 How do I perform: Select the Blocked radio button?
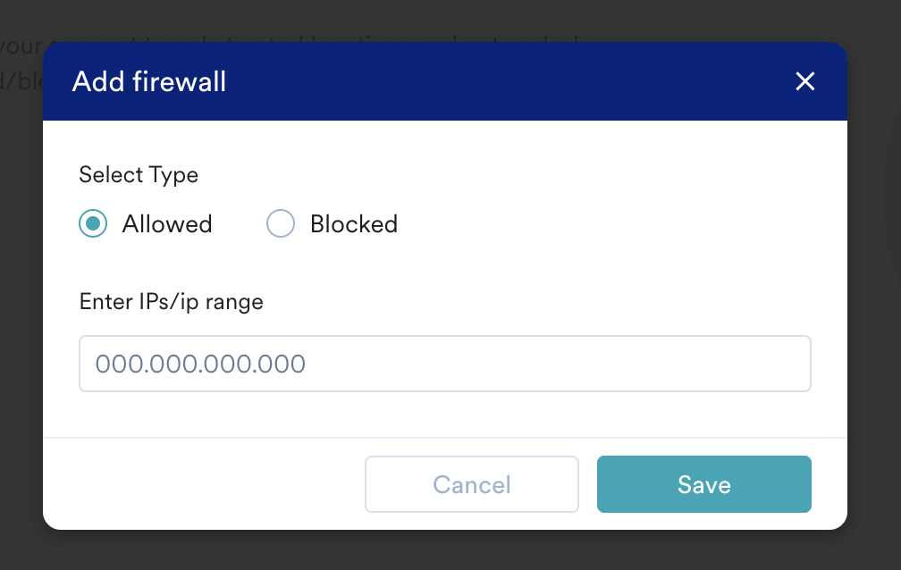[x=281, y=223]
